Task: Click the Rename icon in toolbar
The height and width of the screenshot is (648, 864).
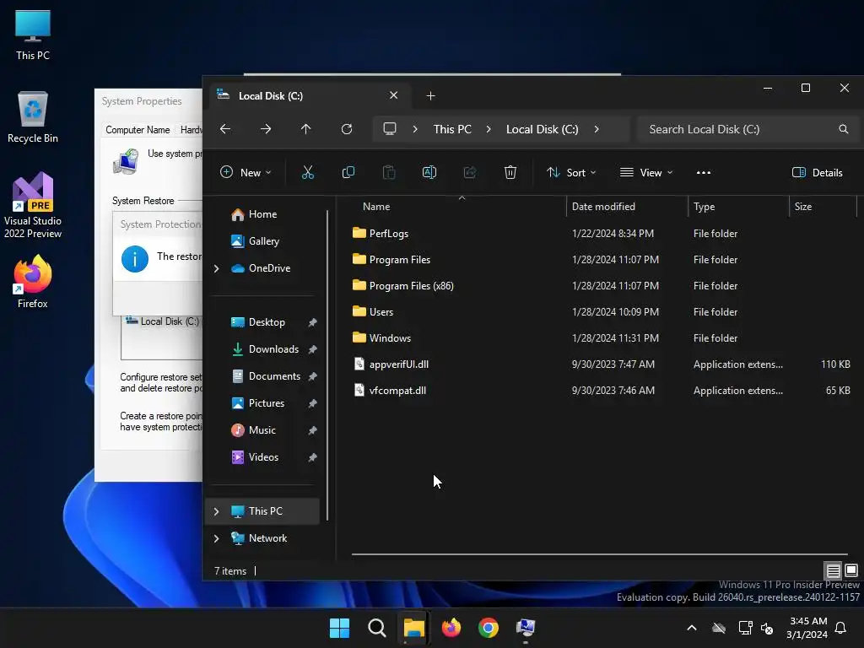Action: click(x=429, y=172)
